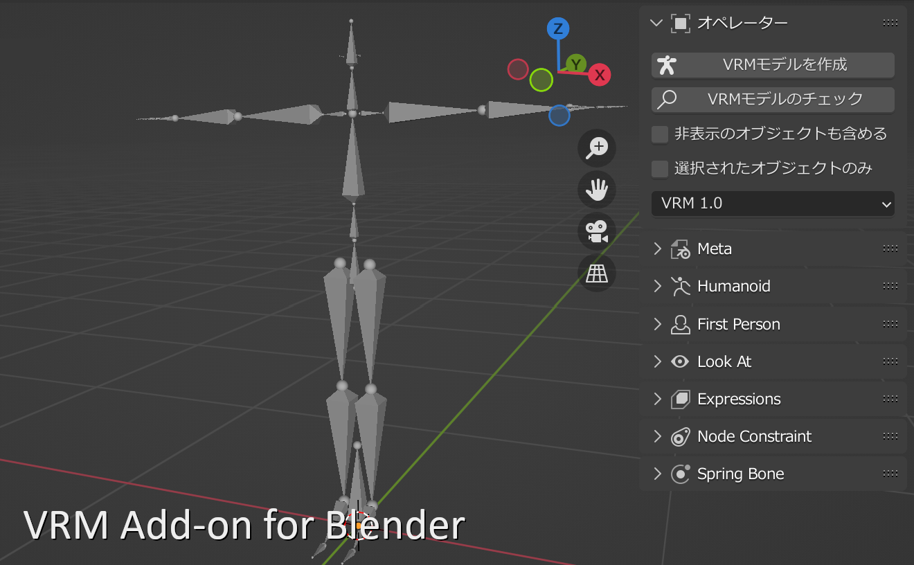914x565 pixels.
Task: Click the Spring Bone panel icon
Action: click(x=681, y=474)
